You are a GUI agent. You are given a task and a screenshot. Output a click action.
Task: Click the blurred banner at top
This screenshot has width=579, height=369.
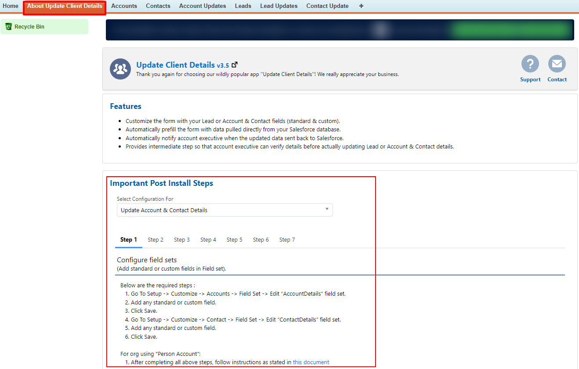(340, 30)
